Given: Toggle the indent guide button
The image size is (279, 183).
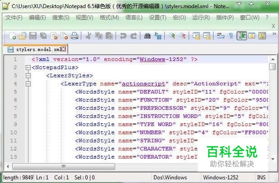Looking at the screenshot, I should 242,36.
